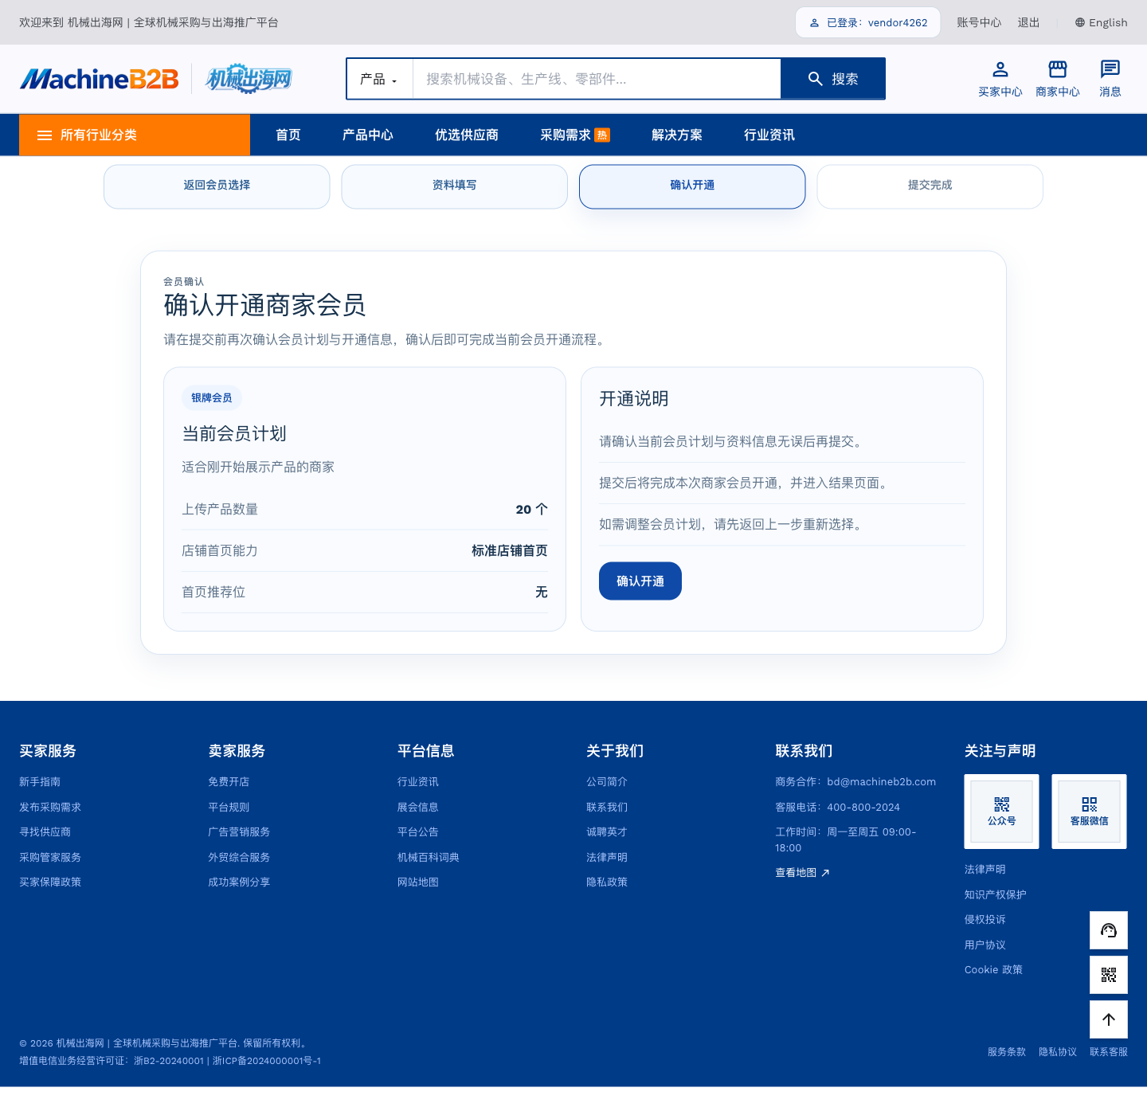
Task: Open 发布采购需求 footer link
Action: pyautogui.click(x=50, y=807)
